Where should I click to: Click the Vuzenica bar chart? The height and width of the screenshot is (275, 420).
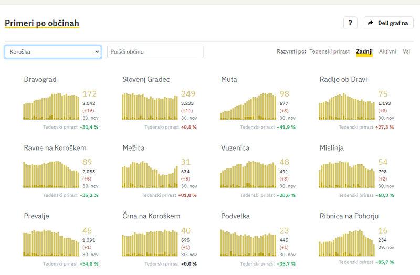point(248,175)
